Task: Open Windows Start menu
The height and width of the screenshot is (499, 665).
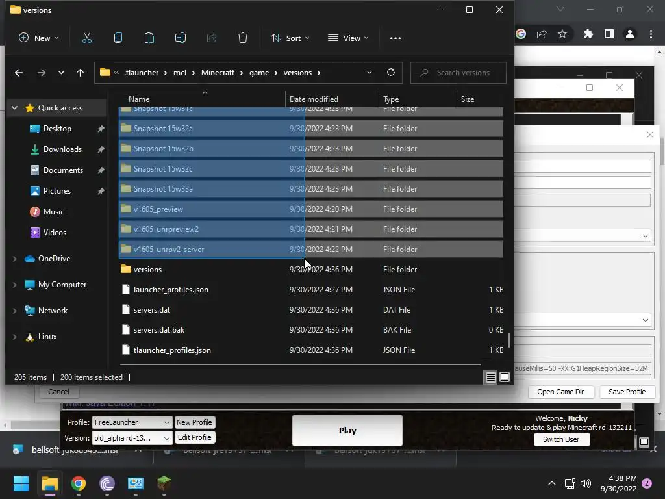Action: [21, 483]
